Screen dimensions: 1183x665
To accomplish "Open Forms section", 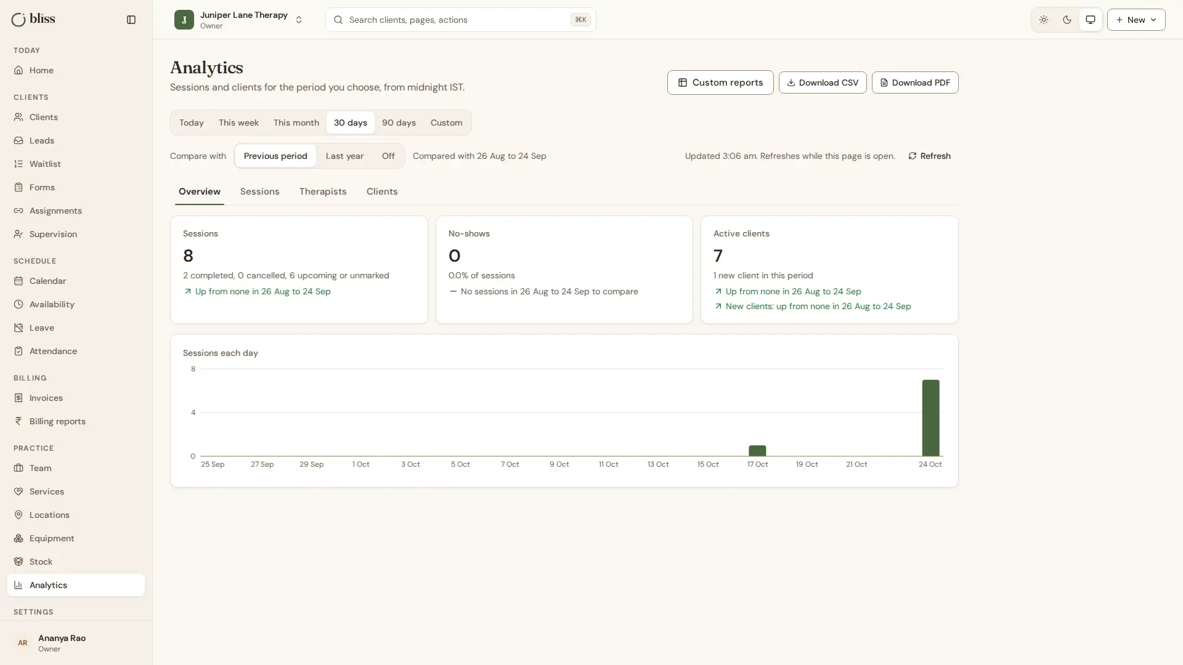I will (x=76, y=187).
